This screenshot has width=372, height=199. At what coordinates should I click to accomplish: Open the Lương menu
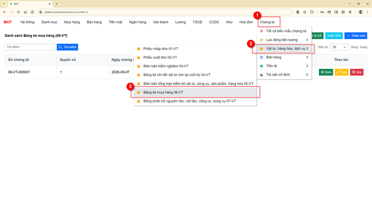[180, 22]
